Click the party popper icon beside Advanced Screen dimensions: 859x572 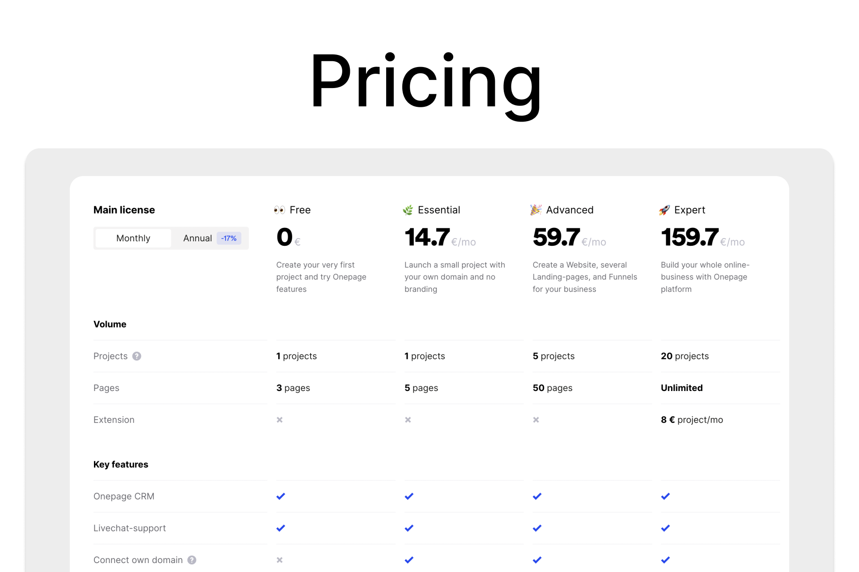pyautogui.click(x=536, y=210)
